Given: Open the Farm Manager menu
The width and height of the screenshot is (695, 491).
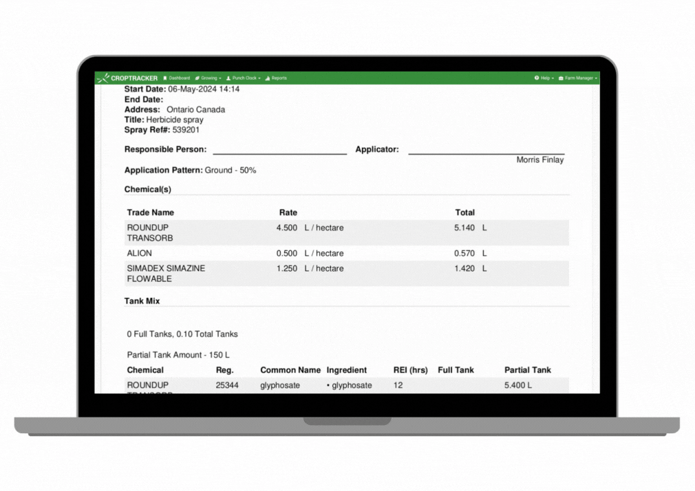Looking at the screenshot, I should coord(578,78).
